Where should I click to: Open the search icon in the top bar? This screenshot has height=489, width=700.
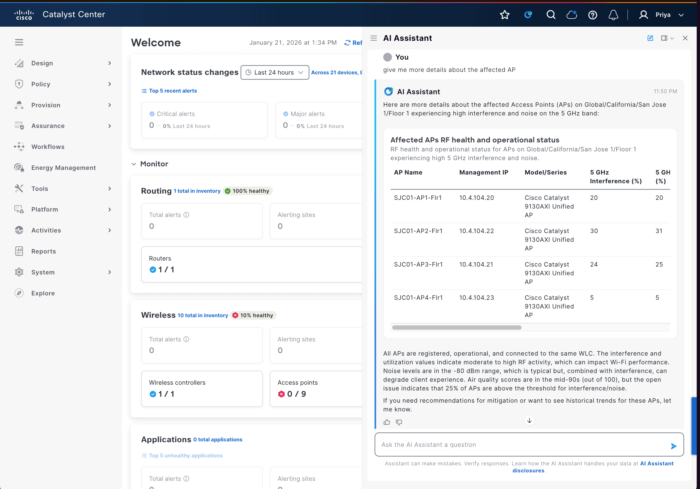[x=551, y=15]
